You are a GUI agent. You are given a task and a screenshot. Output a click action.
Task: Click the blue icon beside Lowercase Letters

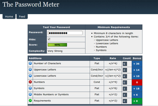click(30, 76)
